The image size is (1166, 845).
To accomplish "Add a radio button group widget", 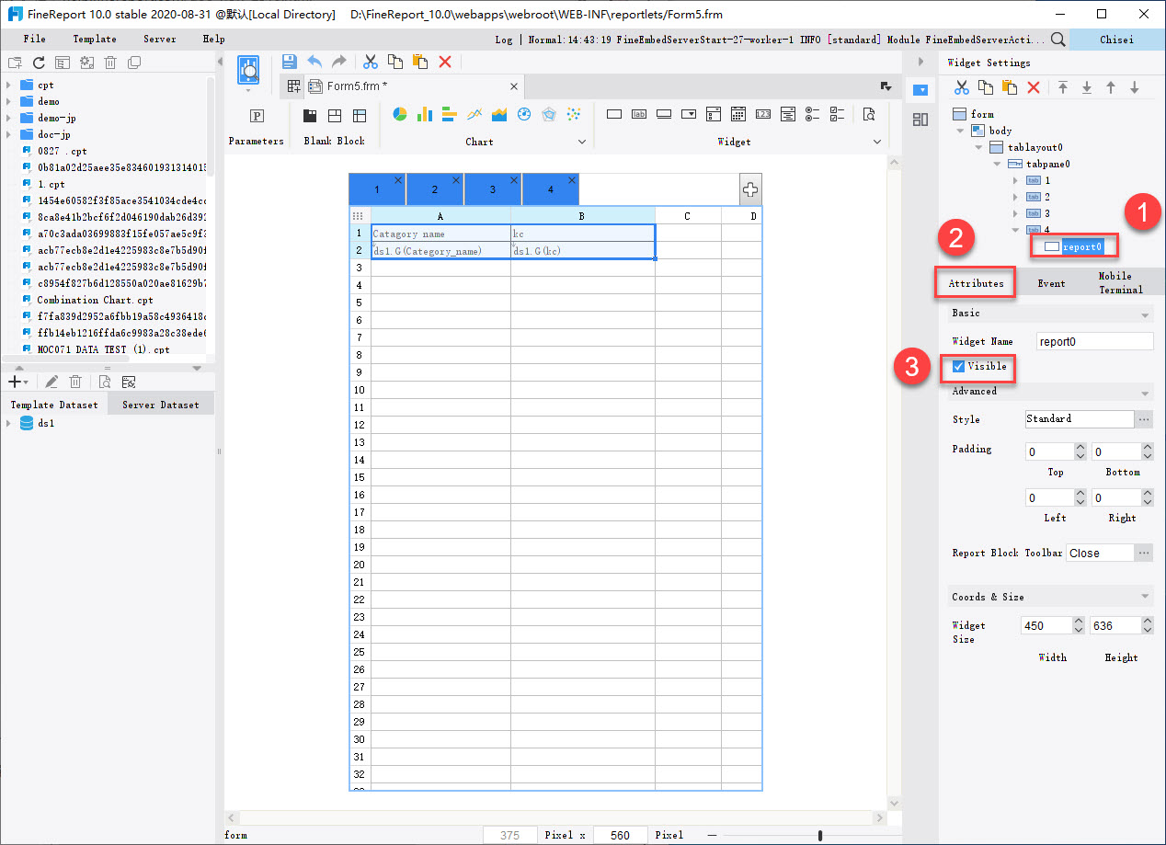I will [x=812, y=114].
